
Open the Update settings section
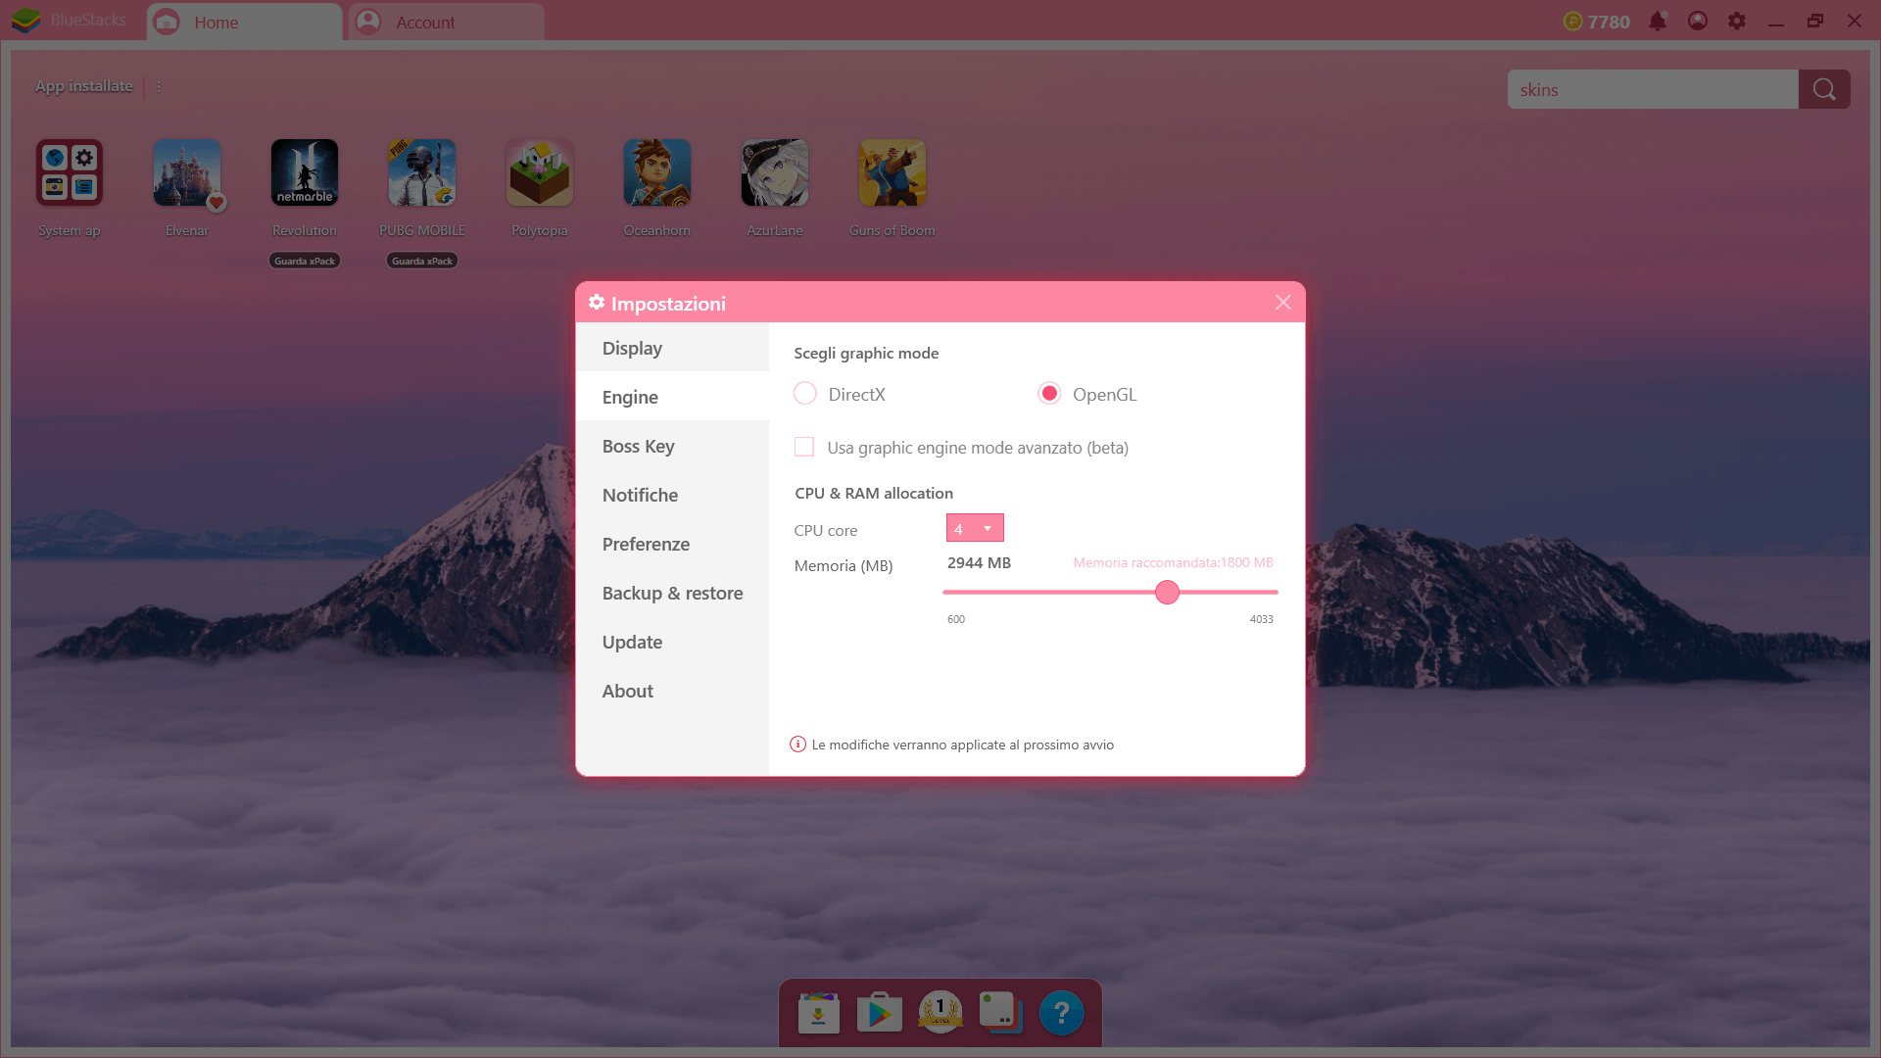click(672, 642)
